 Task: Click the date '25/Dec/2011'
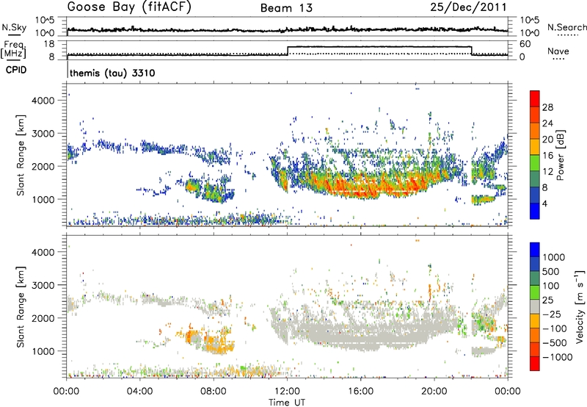[468, 7]
